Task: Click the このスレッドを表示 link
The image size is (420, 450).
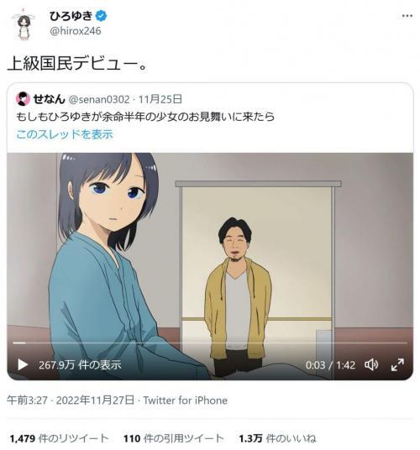Action: [65, 134]
